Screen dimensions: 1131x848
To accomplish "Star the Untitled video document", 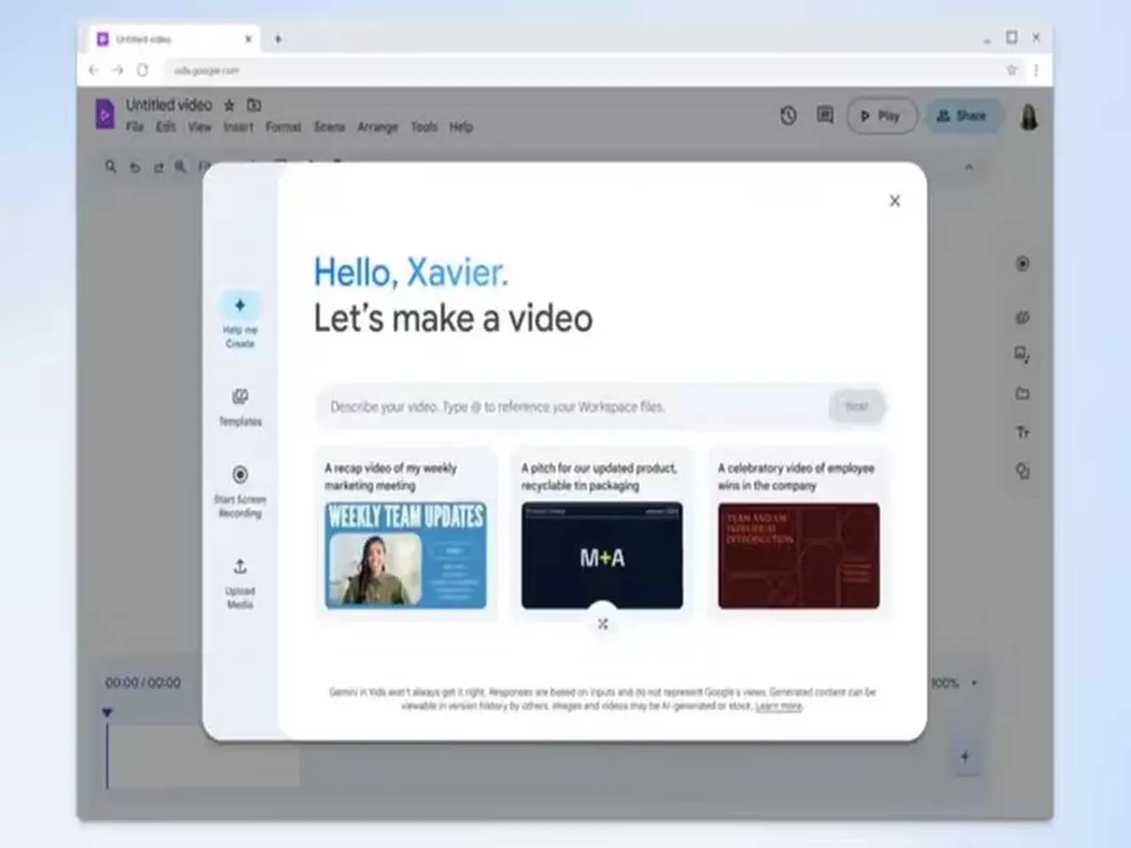I will coord(229,105).
